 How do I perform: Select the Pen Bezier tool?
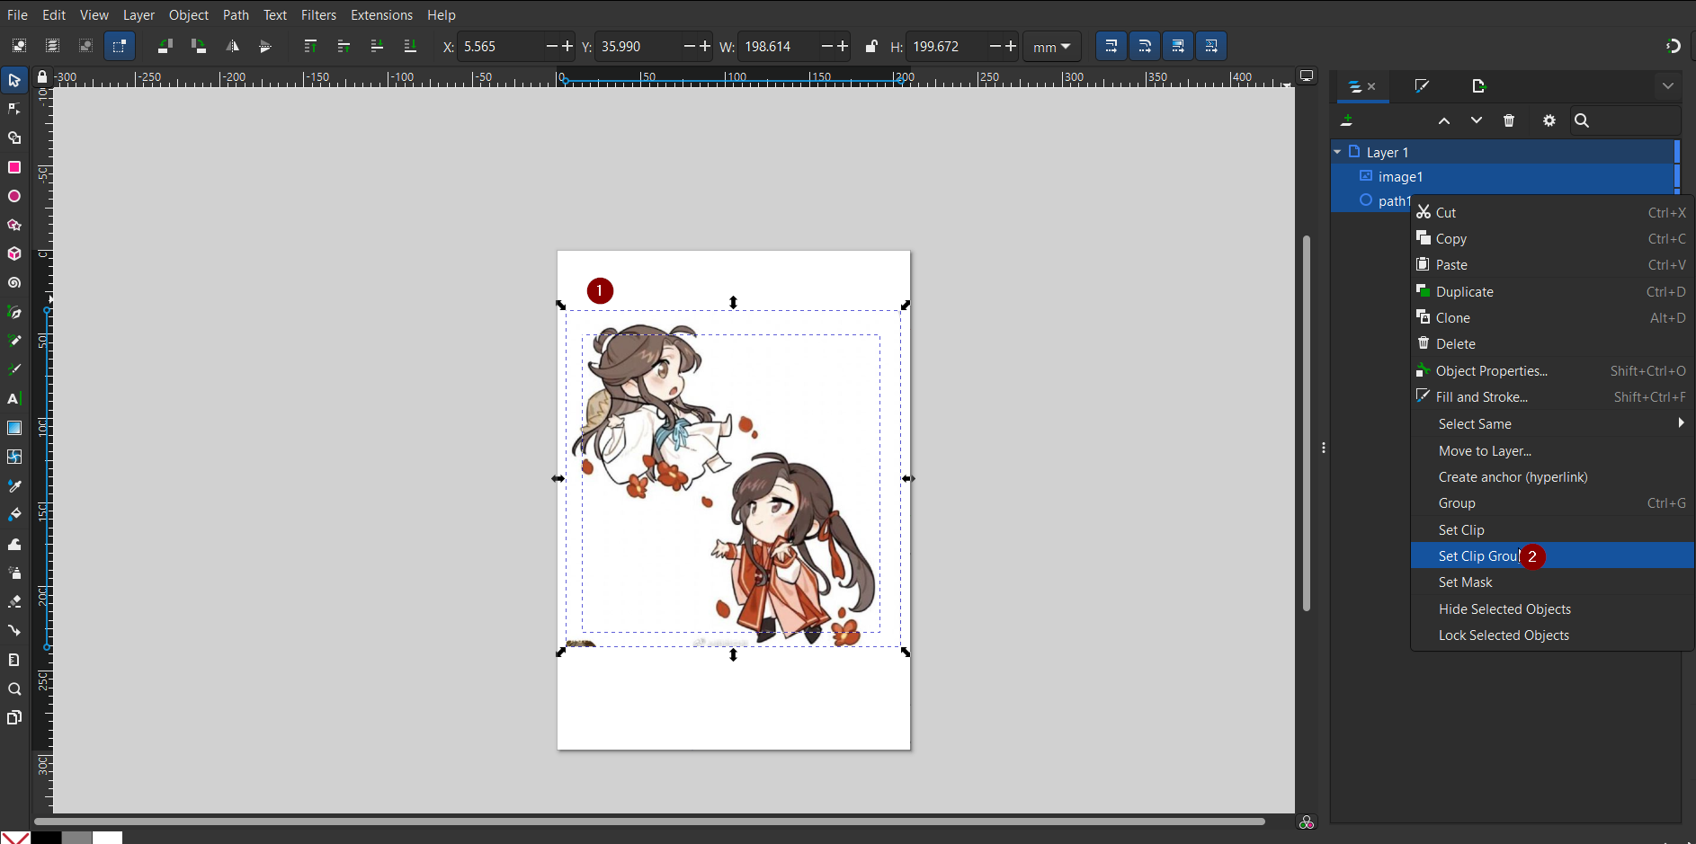click(x=14, y=312)
